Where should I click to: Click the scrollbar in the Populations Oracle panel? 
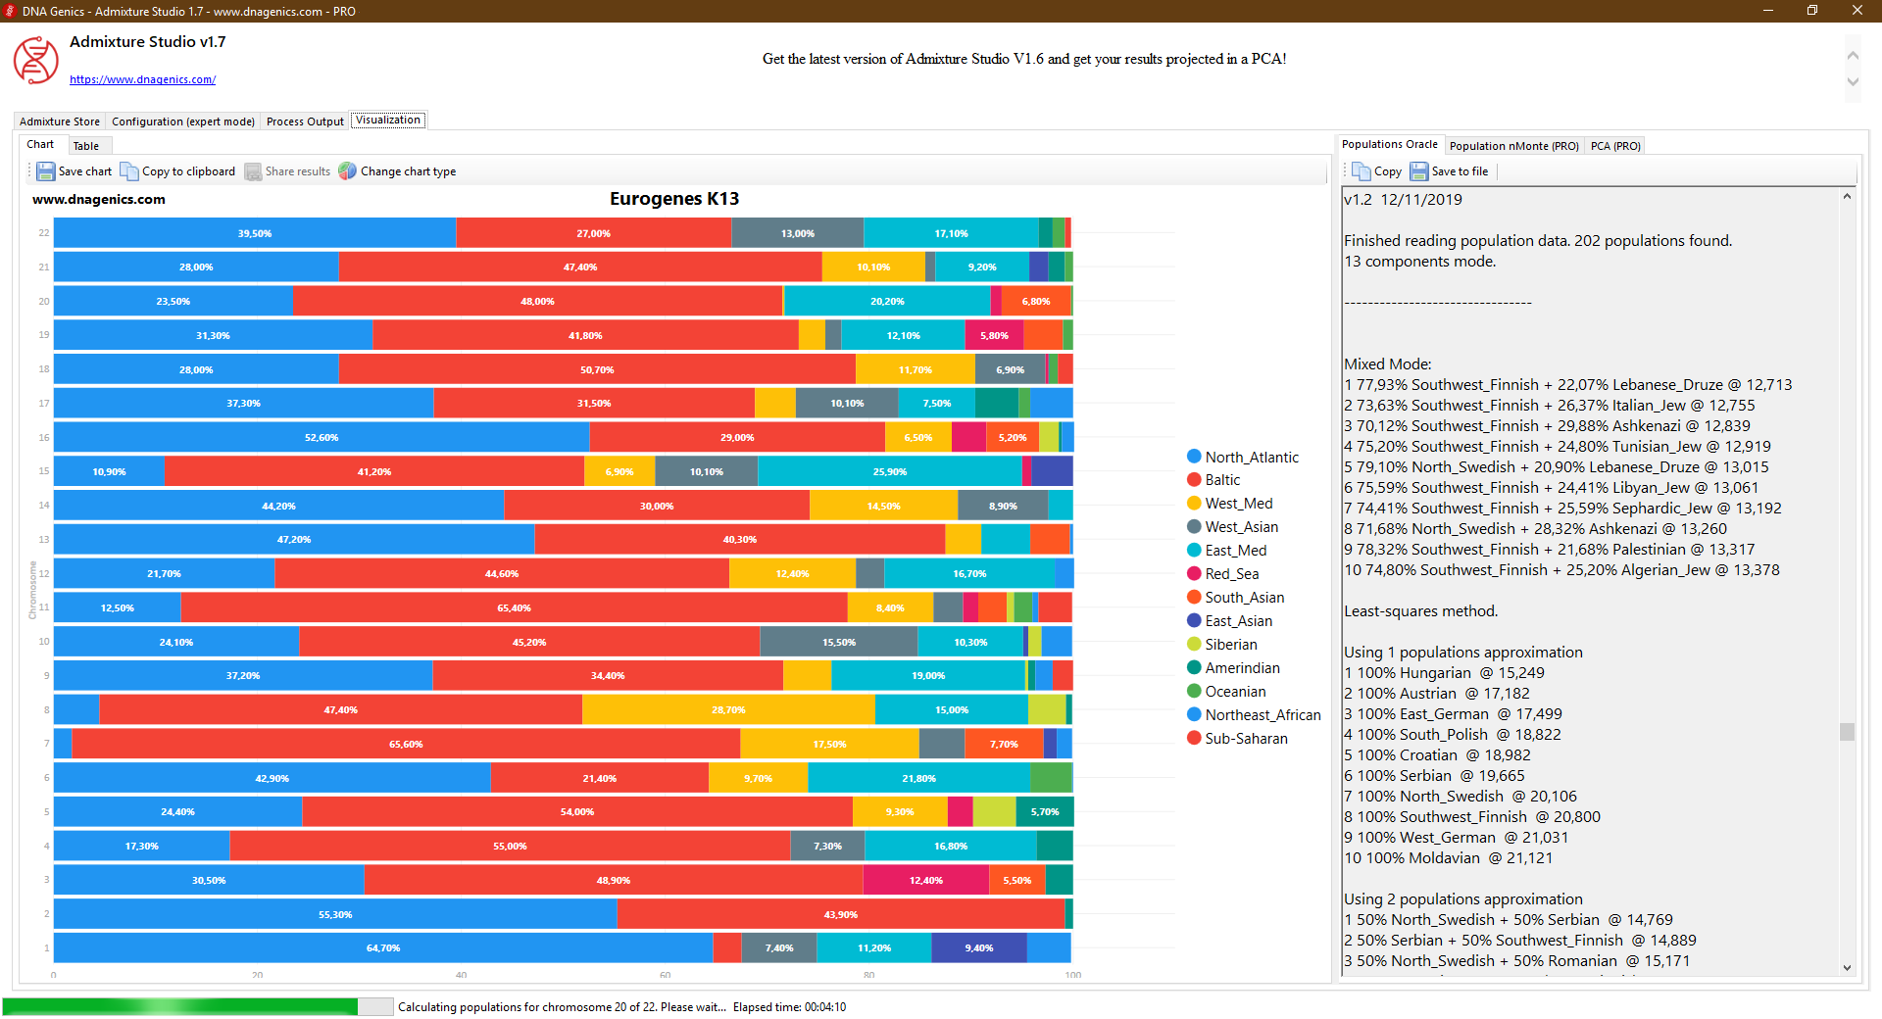(1847, 732)
